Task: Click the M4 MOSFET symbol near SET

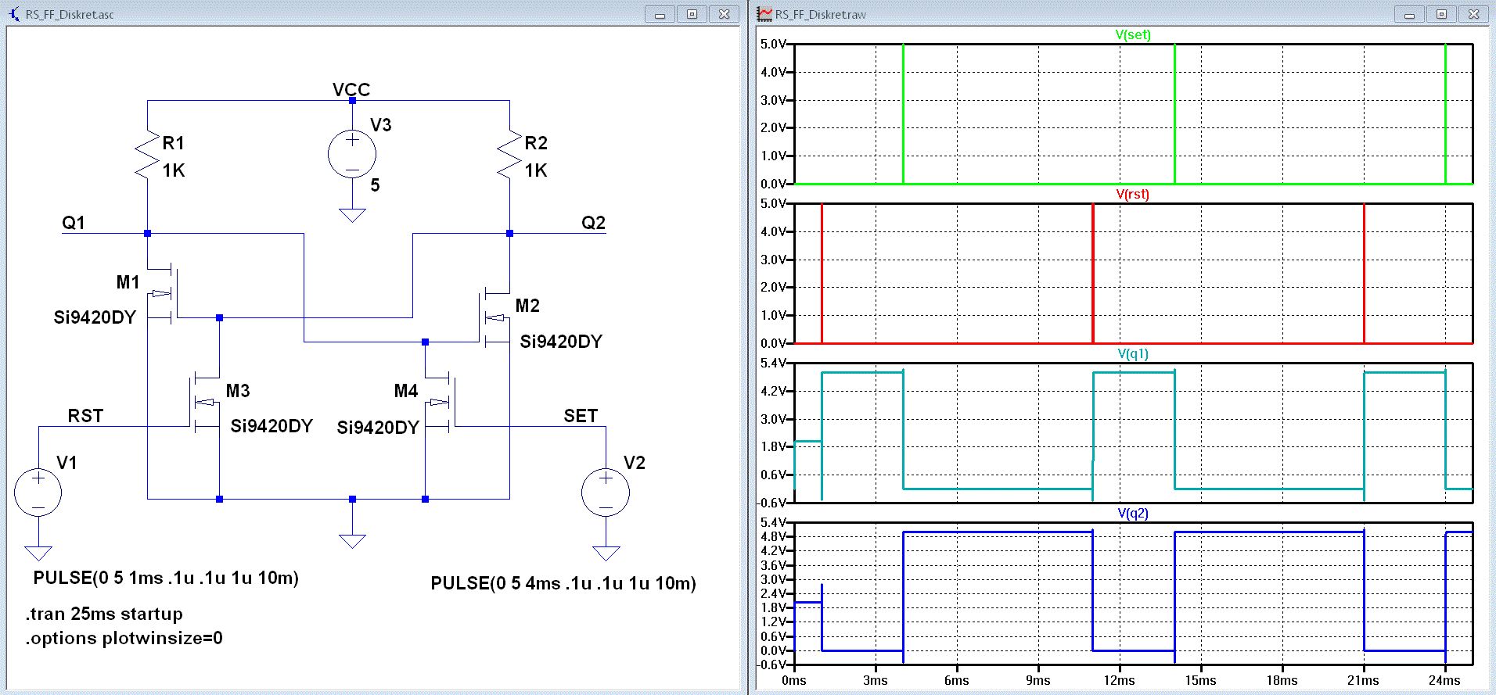Action: (x=441, y=403)
